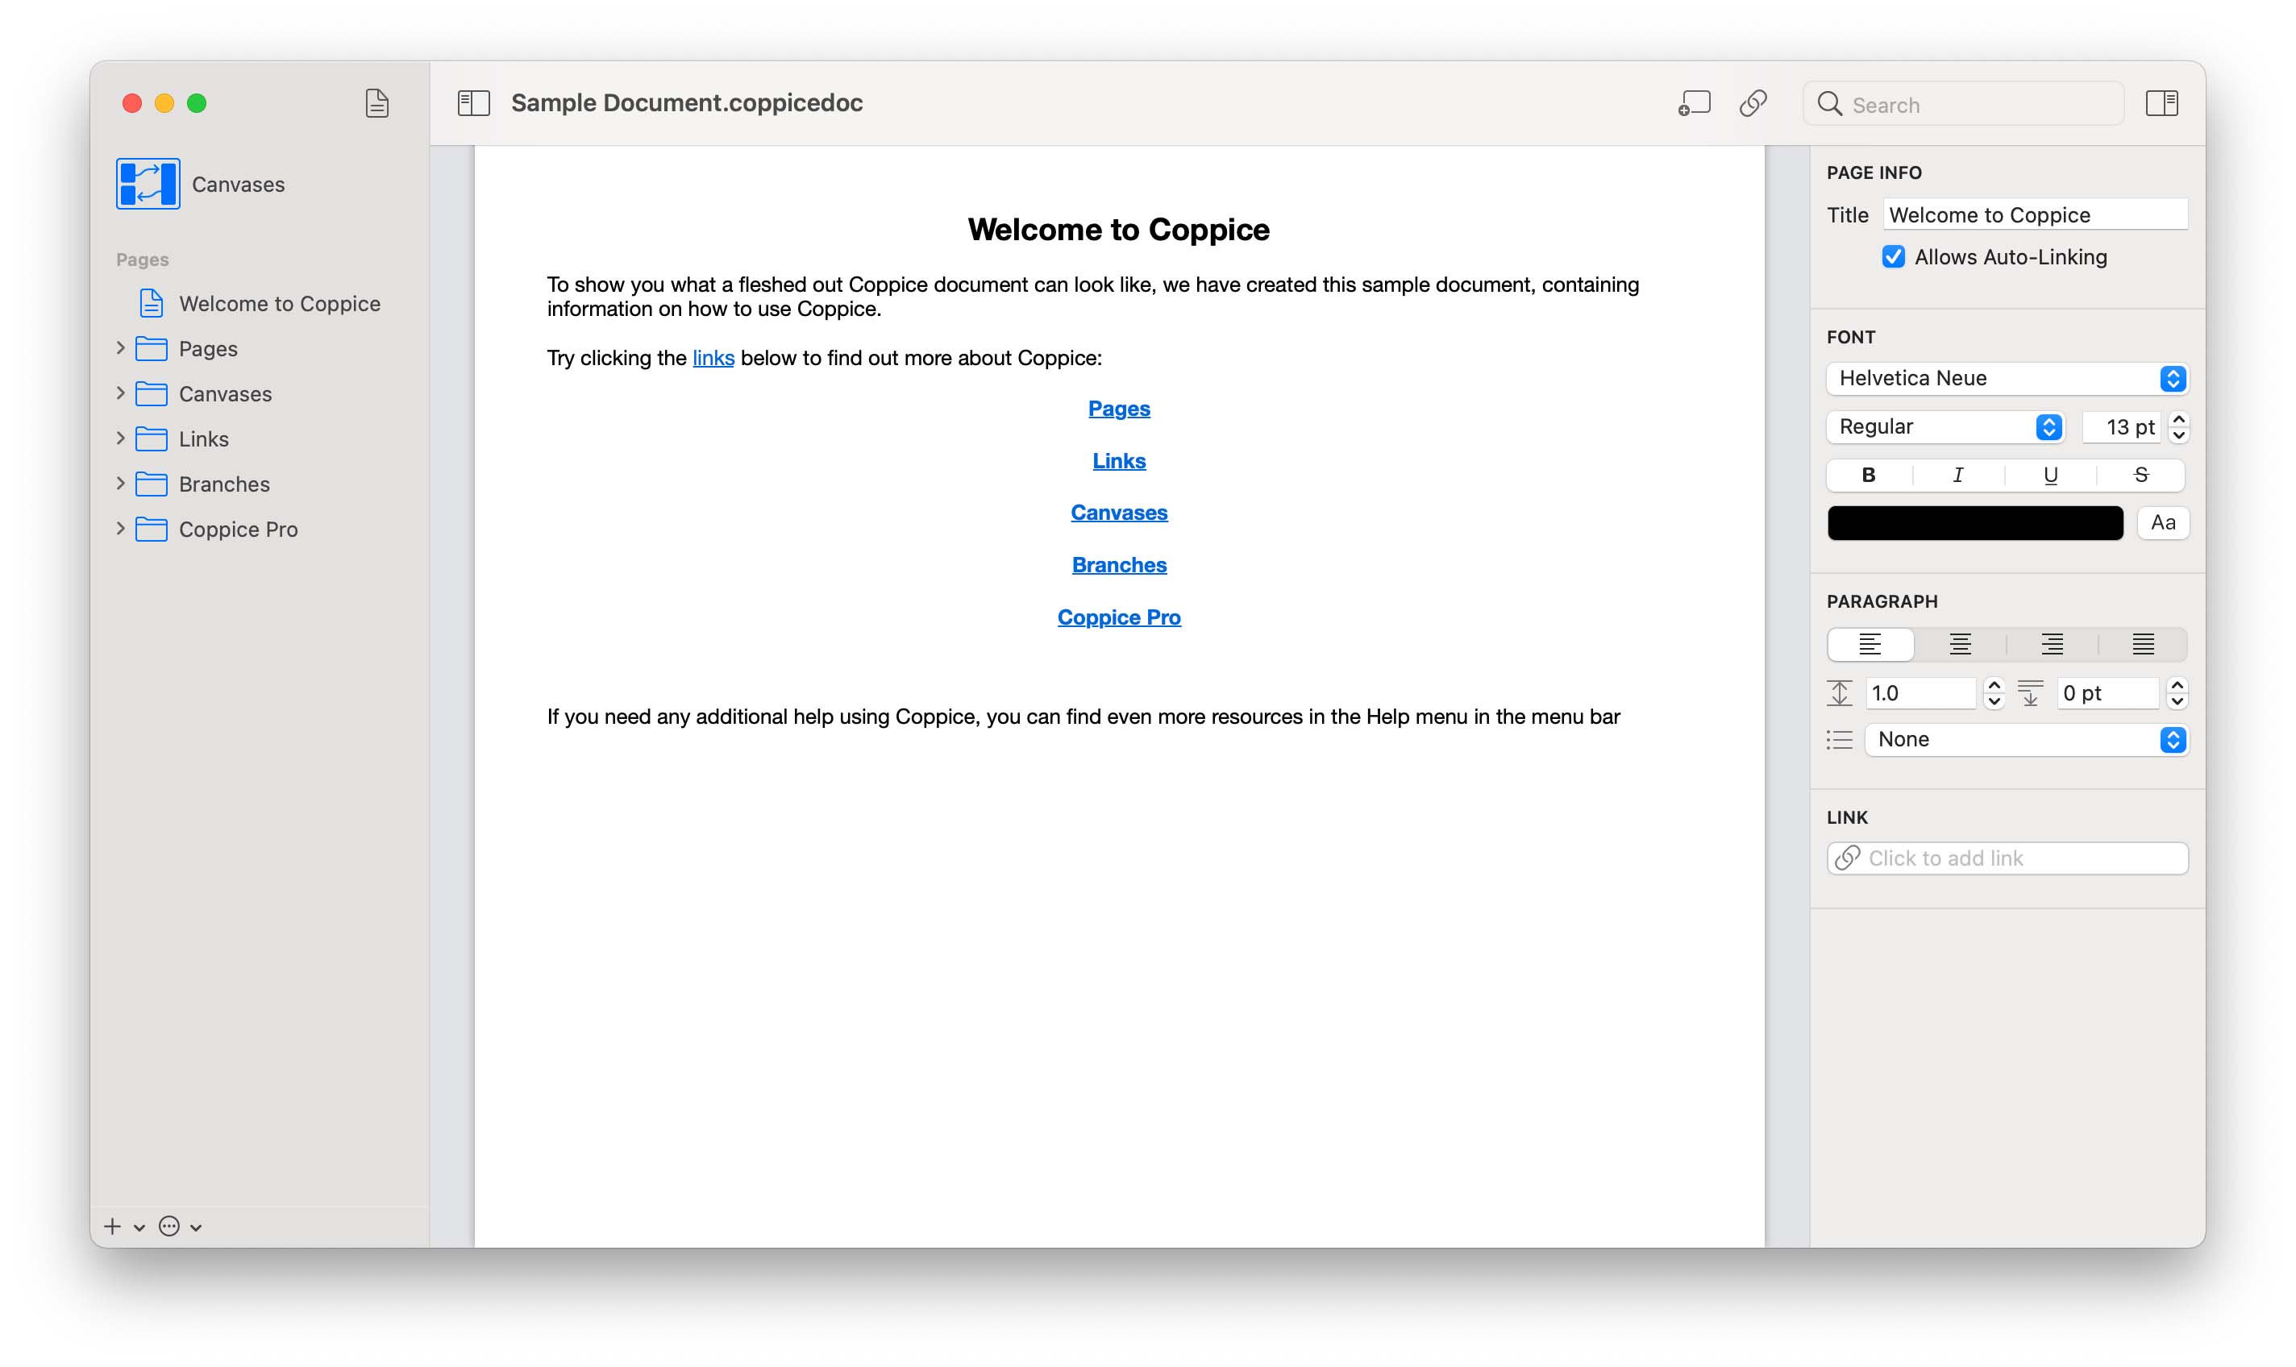Open the Helvetica Neue font dropdown
Viewport: 2296px width, 1367px height.
2007,379
